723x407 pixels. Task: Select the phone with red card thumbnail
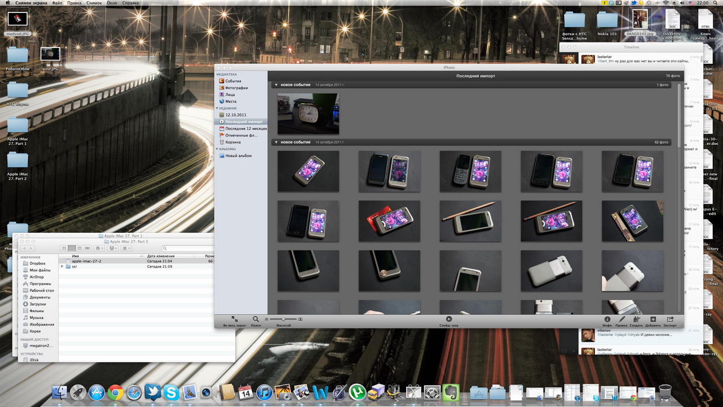tap(389, 221)
